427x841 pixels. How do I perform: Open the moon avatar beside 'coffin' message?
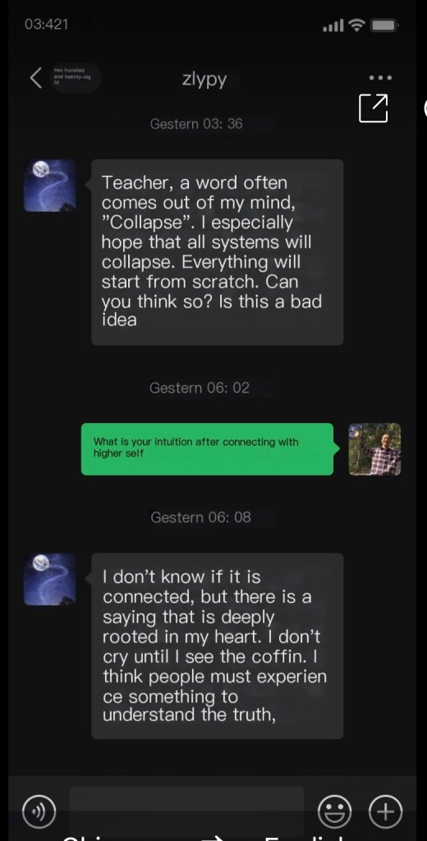click(x=50, y=579)
